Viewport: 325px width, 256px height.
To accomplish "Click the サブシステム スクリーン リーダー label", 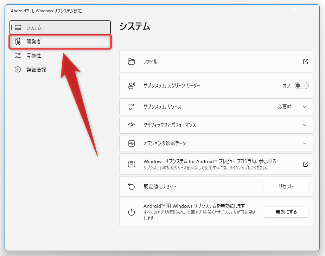I will (172, 85).
